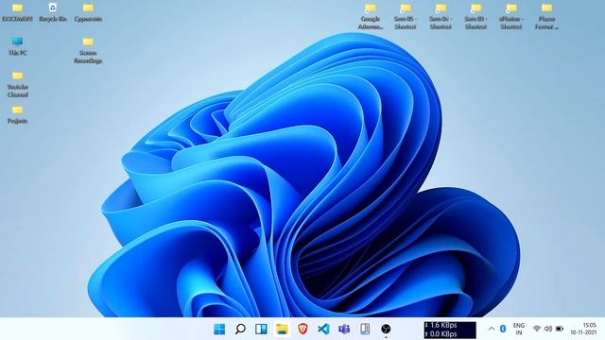605x340 pixels.
Task: Click the network speed KBps meter
Action: coord(450,330)
